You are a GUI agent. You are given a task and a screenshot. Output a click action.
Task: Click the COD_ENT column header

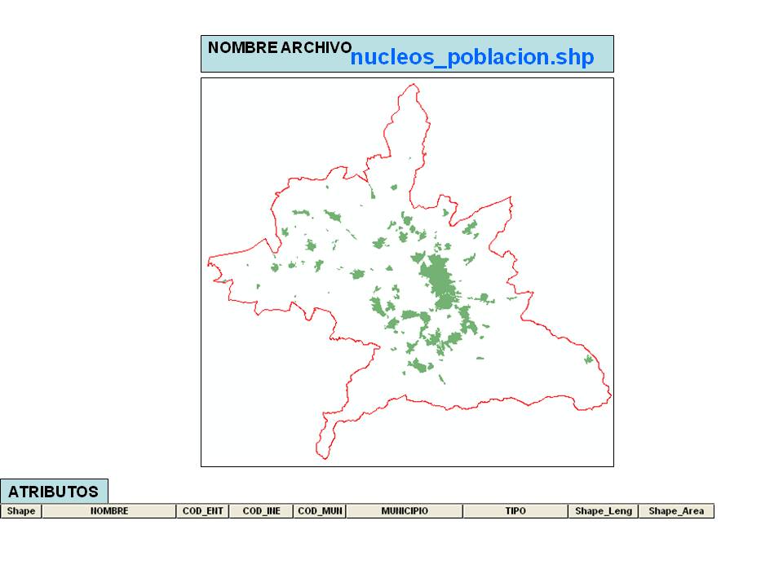point(202,511)
